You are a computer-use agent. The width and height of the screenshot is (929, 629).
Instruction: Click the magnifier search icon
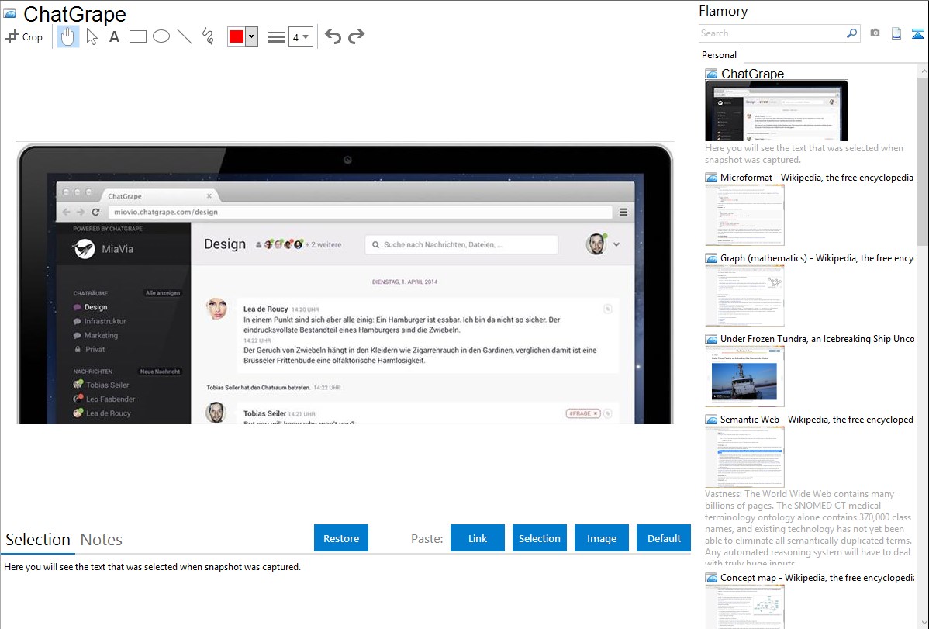tap(852, 33)
